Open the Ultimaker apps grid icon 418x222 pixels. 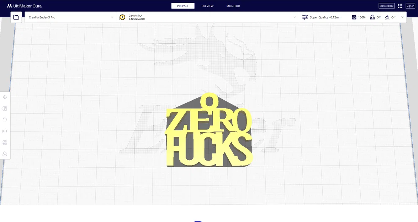coord(400,6)
